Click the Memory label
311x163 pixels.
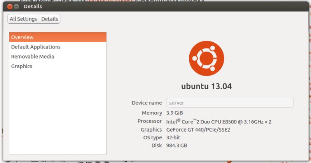tap(152, 113)
